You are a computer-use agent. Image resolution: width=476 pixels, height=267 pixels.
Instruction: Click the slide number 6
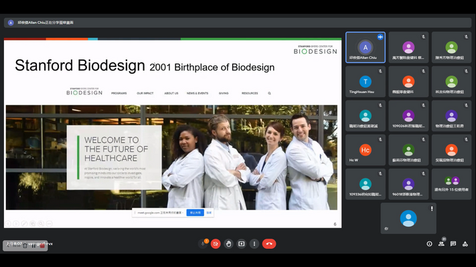coord(335,224)
